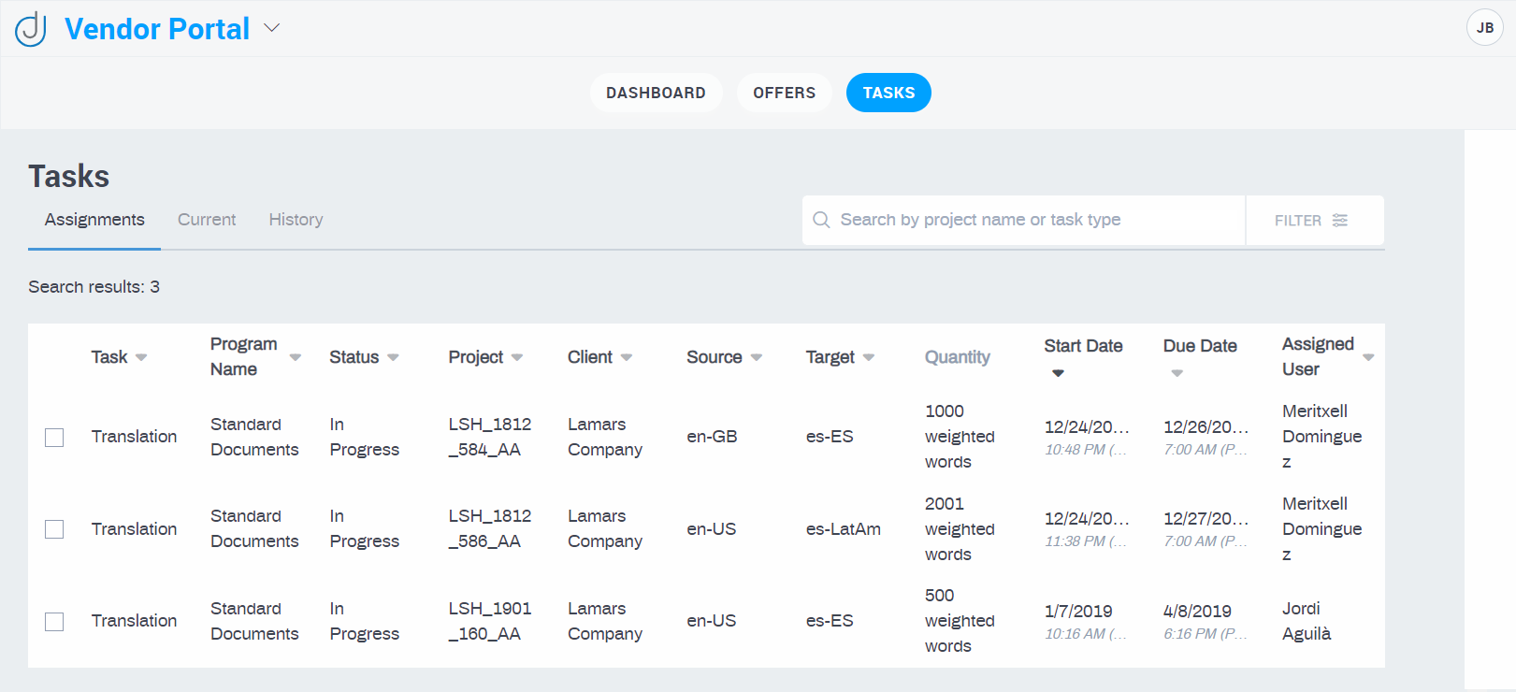Screen dimensions: 1516x692
Task: Open the Source column dropdown arrow
Action: (757, 357)
